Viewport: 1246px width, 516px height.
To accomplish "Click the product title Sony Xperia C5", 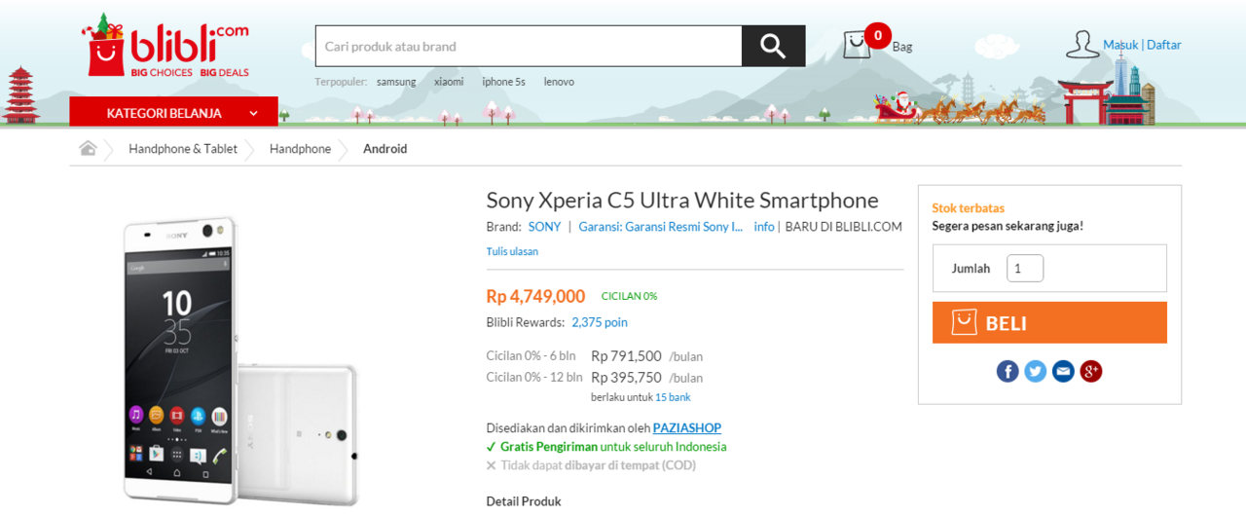I will [682, 201].
